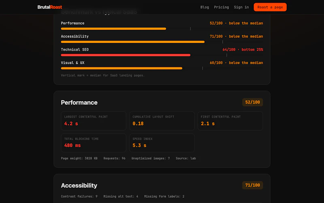Select the '52/100 · below the median' text
Image resolution: width=324 pixels, height=203 pixels.
click(236, 23)
